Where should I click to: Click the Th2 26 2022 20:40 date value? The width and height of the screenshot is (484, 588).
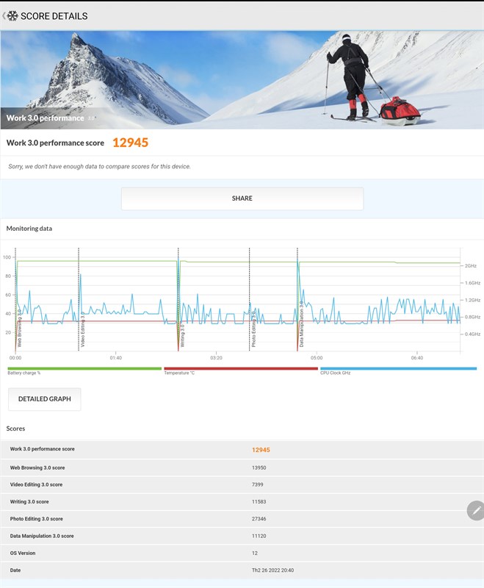pyautogui.click(x=272, y=570)
